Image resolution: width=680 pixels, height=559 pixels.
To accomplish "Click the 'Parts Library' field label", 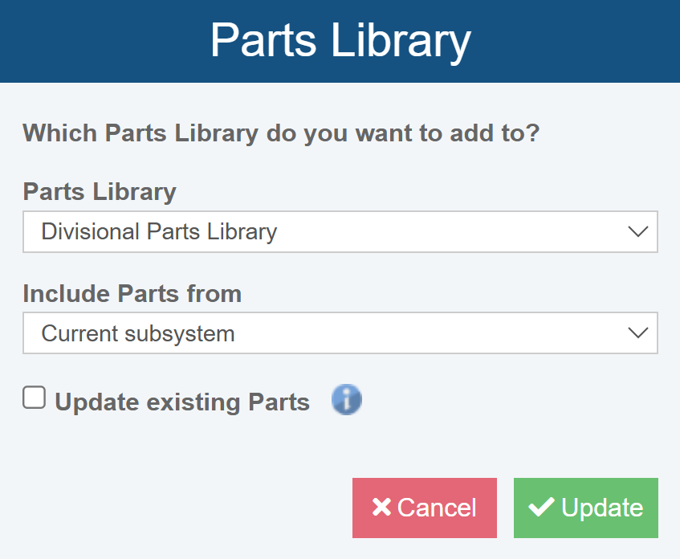I will tap(100, 192).
